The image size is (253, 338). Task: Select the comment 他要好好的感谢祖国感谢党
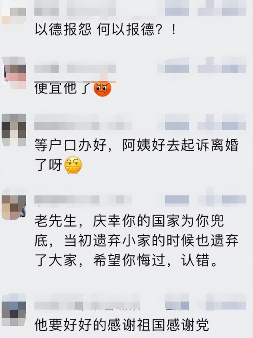(x=122, y=325)
